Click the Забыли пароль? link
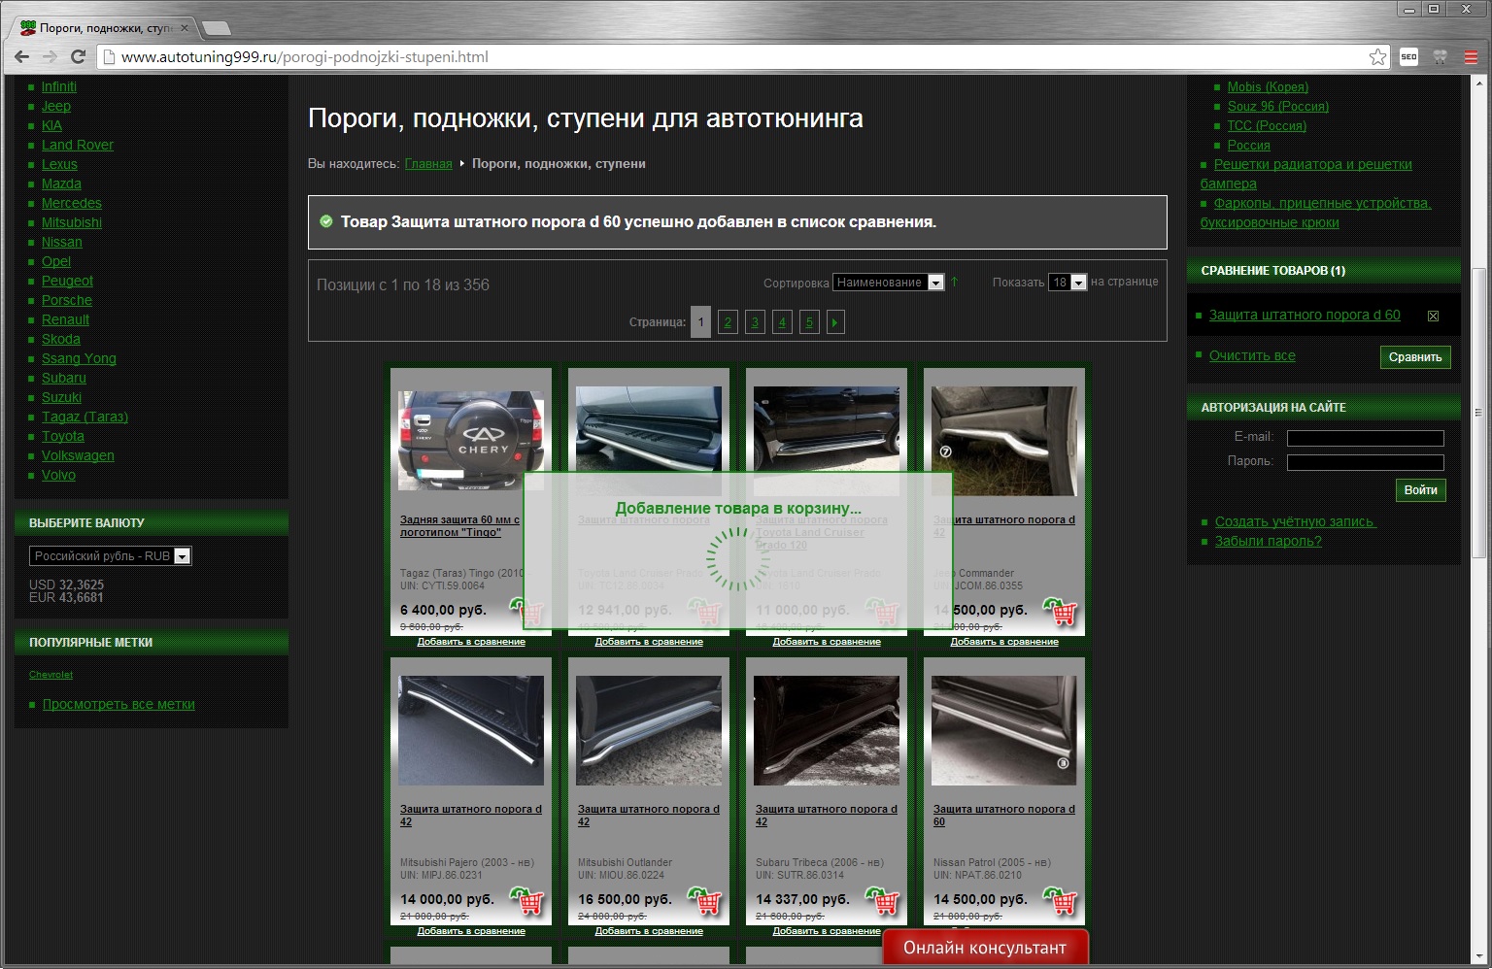The height and width of the screenshot is (969, 1492). coord(1269,541)
